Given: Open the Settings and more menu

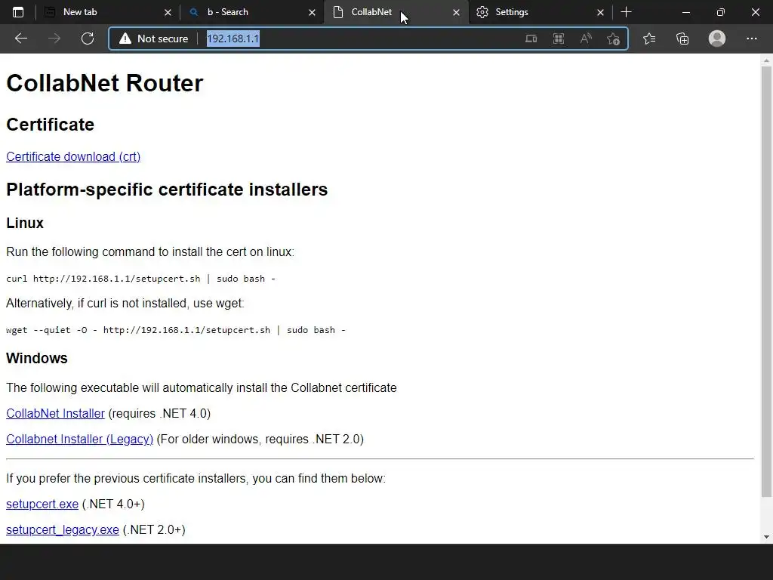Looking at the screenshot, I should click(x=751, y=39).
